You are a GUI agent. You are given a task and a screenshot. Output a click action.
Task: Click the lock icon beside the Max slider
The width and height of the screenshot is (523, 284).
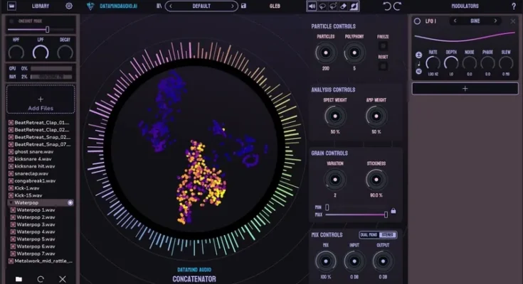point(393,211)
